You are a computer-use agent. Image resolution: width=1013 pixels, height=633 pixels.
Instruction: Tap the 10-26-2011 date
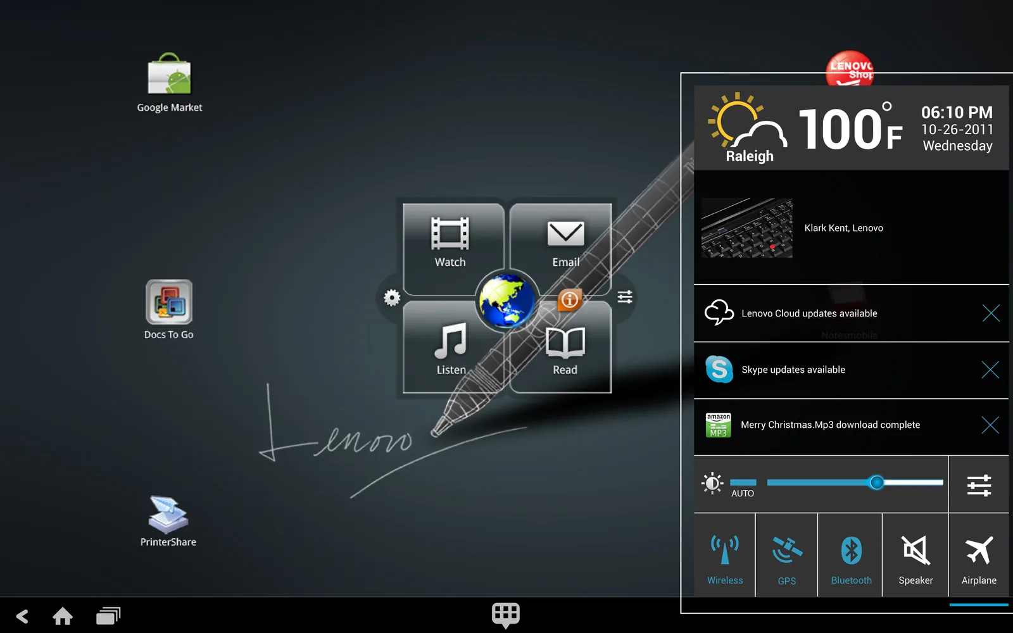957,129
